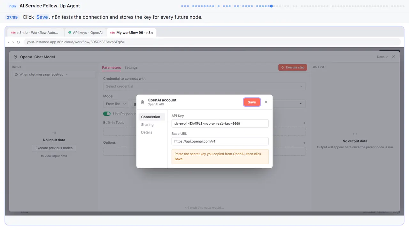Switch to the Settings tab
The image size is (409, 230).
coord(131,68)
